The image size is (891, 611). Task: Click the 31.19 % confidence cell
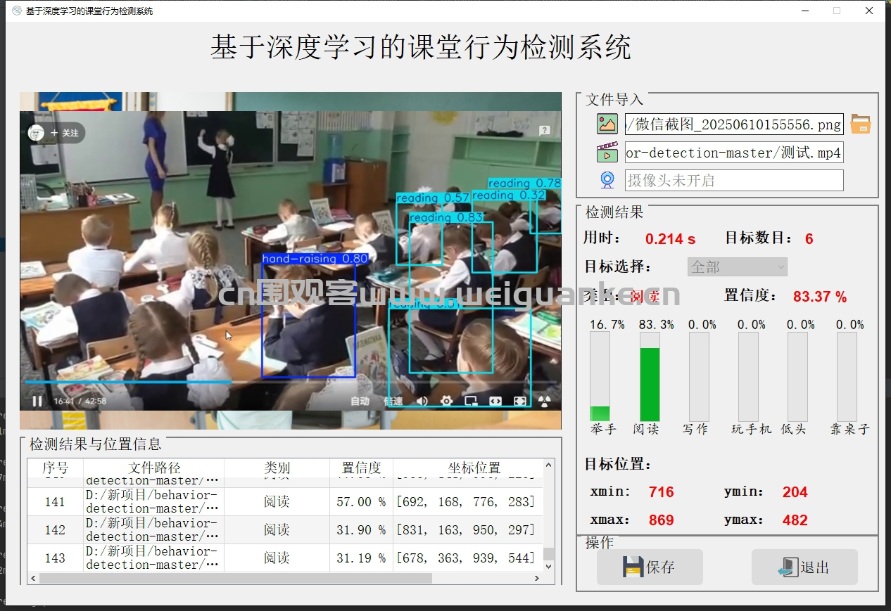pos(361,558)
